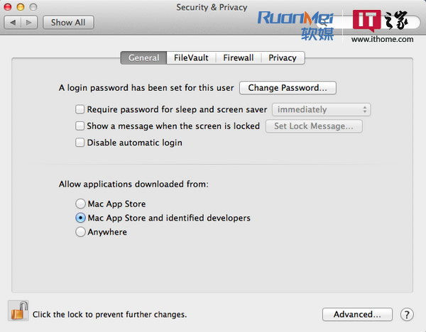Switch to the Firewall tab
The height and width of the screenshot is (332, 426).
(239, 58)
